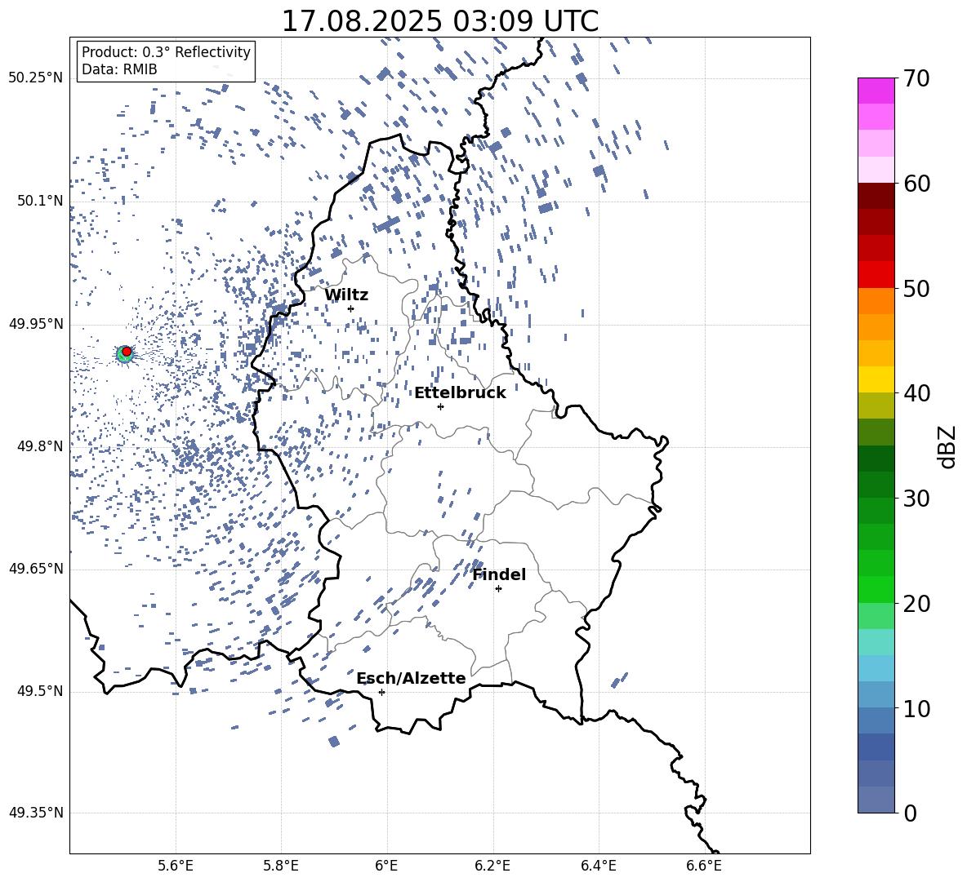Click the 6°E longitude label
Screen dimensions: 967x882
click(x=386, y=866)
